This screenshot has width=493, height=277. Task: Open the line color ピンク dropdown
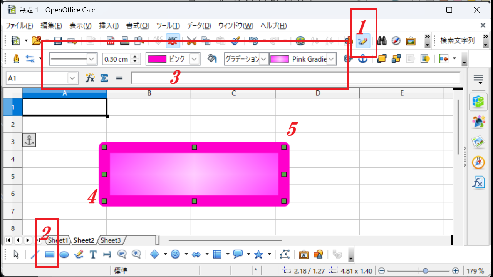coord(195,59)
